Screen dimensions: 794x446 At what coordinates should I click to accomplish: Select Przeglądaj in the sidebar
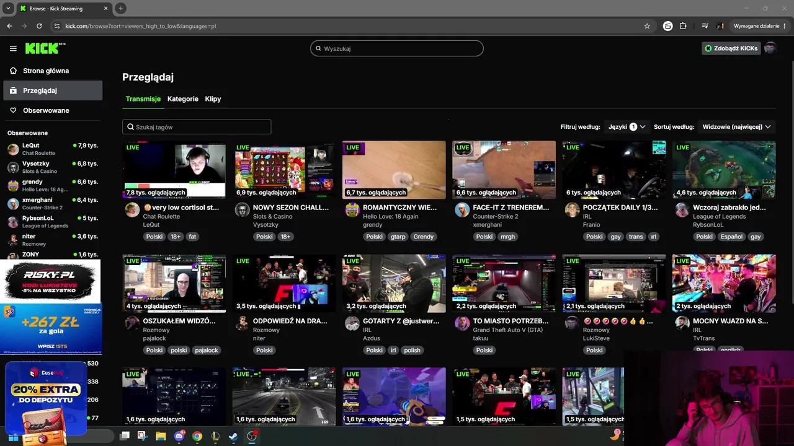[x=53, y=90]
